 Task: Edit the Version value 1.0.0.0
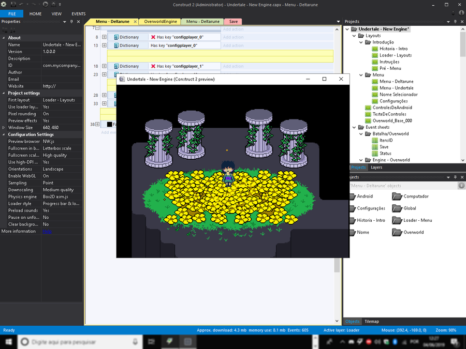point(62,52)
